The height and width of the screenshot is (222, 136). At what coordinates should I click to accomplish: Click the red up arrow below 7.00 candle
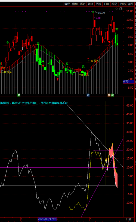(x=58, y=79)
